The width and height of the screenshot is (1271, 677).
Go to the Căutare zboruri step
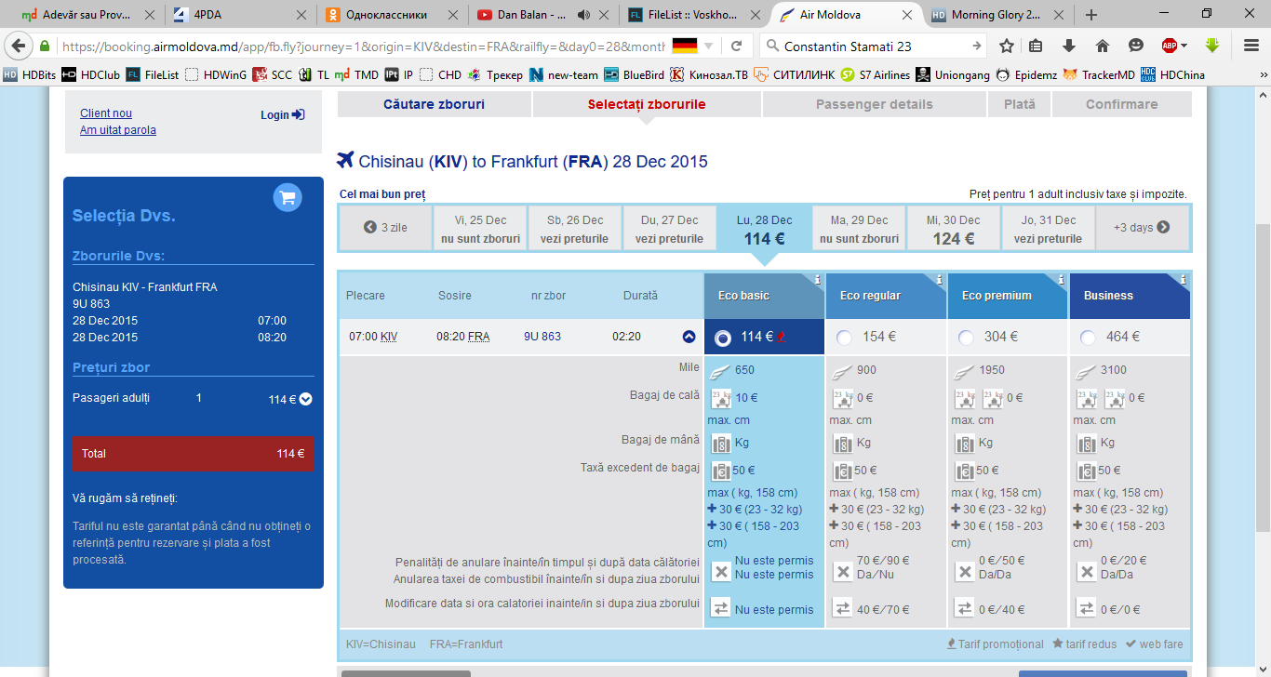pyautogui.click(x=434, y=105)
